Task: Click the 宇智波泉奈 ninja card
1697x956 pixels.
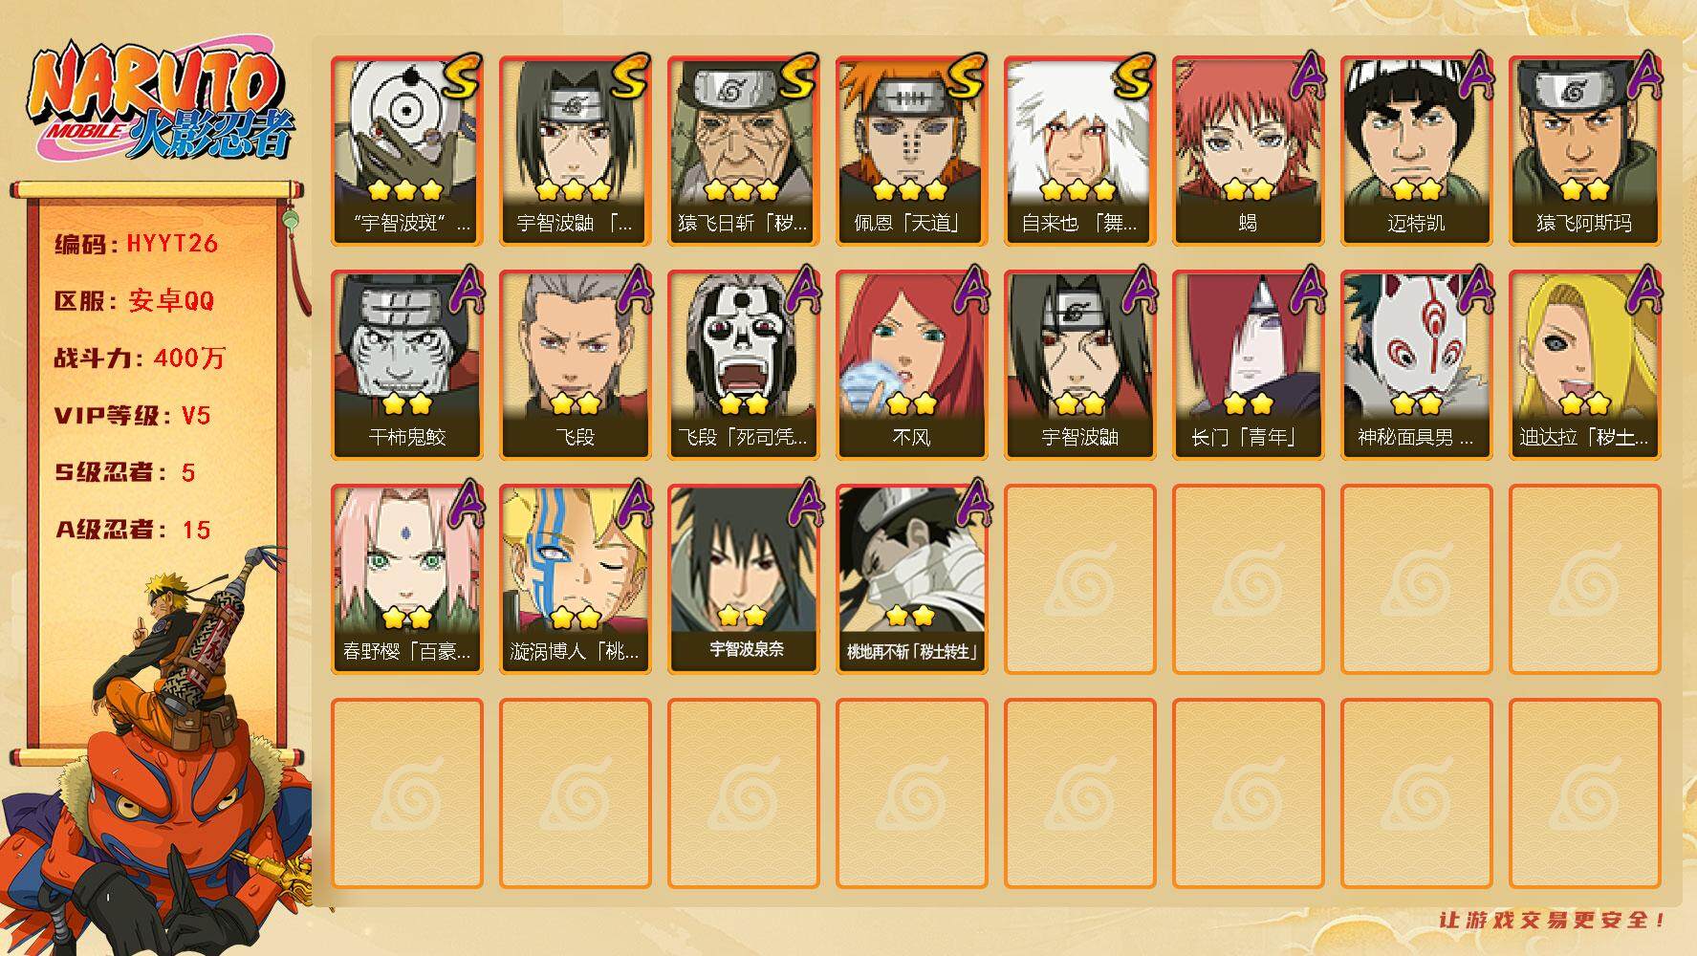Action: [x=743, y=579]
